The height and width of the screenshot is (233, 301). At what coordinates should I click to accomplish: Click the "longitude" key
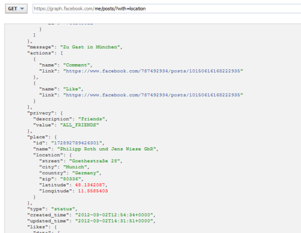[x=56, y=191]
